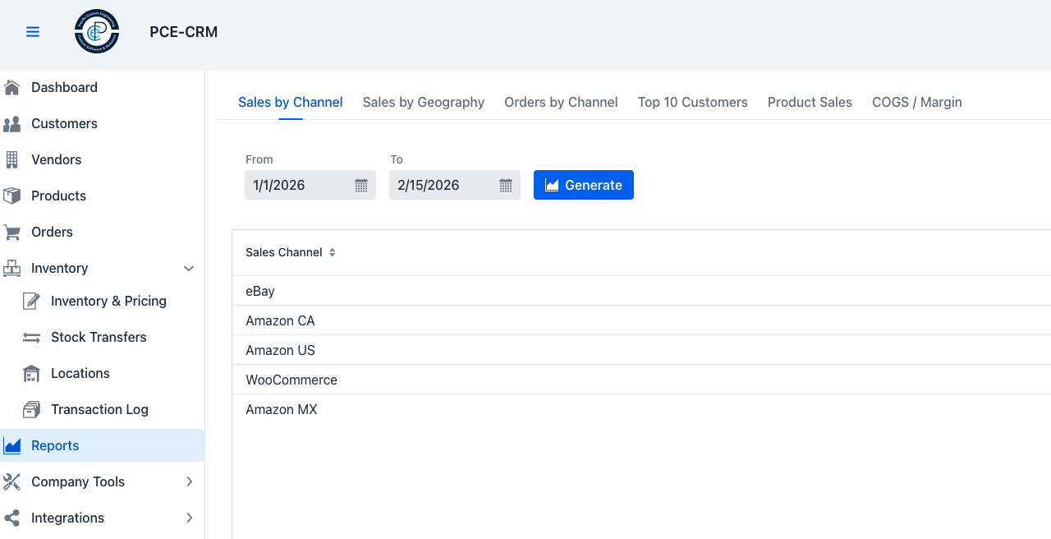Select the WooCommerce row in the table
The width and height of the screenshot is (1051, 539).
click(291, 380)
